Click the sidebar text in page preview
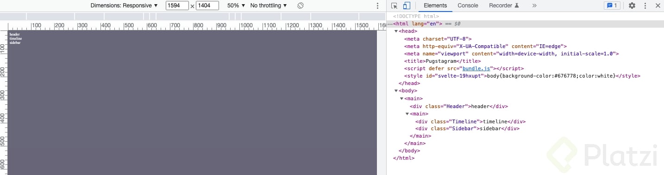The width and height of the screenshot is (664, 175). click(15, 42)
